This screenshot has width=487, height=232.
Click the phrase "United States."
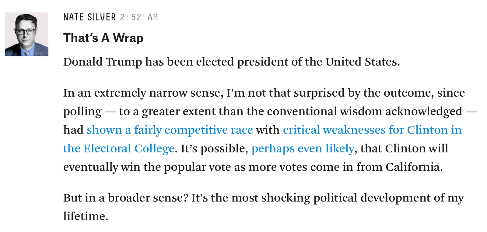click(363, 62)
